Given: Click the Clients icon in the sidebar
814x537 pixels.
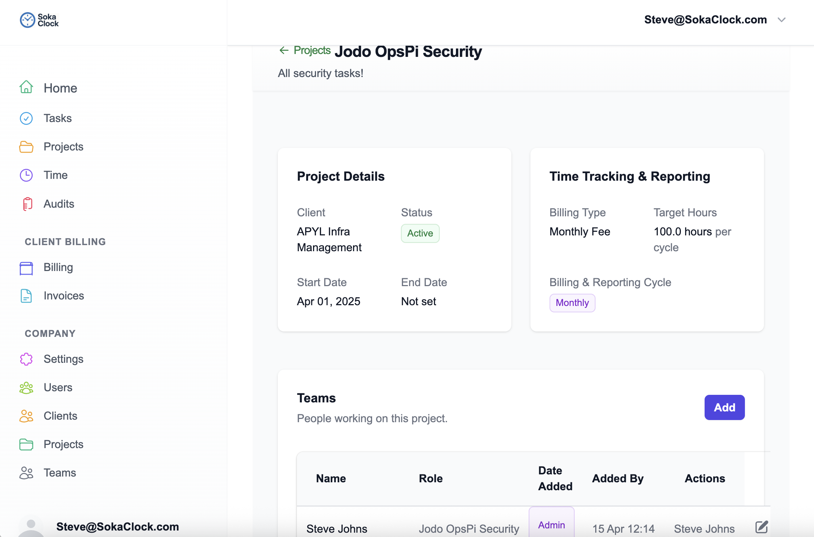Looking at the screenshot, I should click(x=26, y=416).
